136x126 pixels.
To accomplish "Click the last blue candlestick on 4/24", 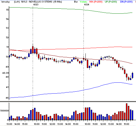I will [x=132, y=75].
